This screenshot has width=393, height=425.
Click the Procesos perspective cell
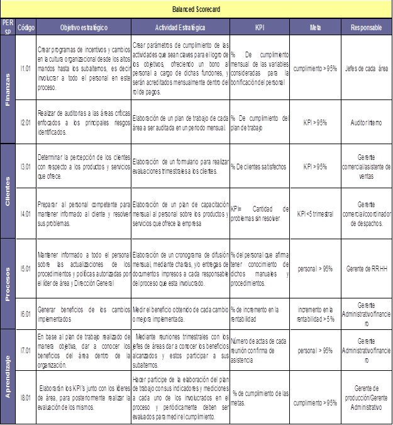coord(8,283)
